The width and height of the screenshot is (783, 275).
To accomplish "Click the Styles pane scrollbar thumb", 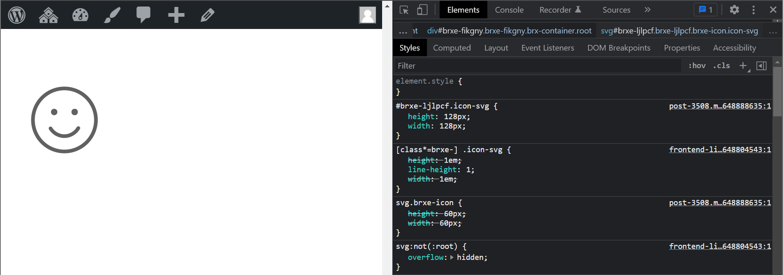I will [777, 91].
